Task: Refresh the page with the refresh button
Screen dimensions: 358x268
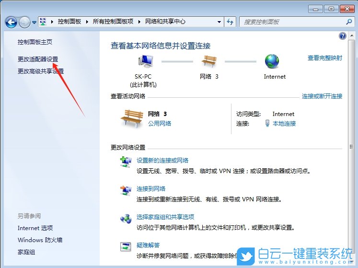Action: 230,22
